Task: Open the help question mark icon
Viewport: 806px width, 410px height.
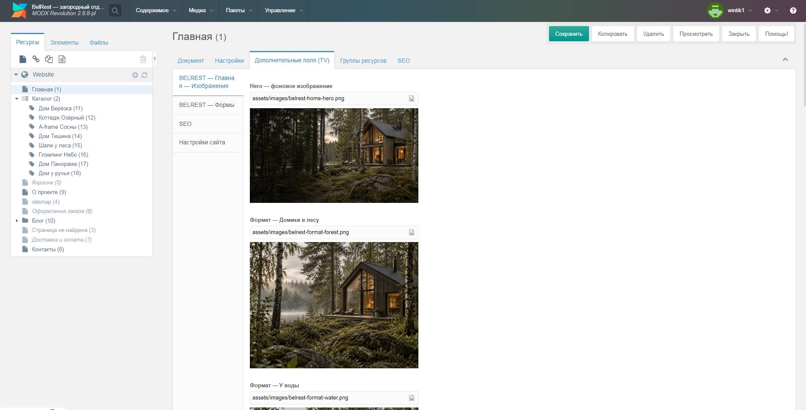Action: 793,11
